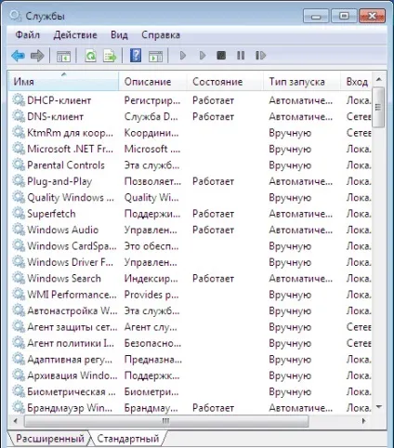Toggle the action pane toolbar icon

click(x=155, y=56)
